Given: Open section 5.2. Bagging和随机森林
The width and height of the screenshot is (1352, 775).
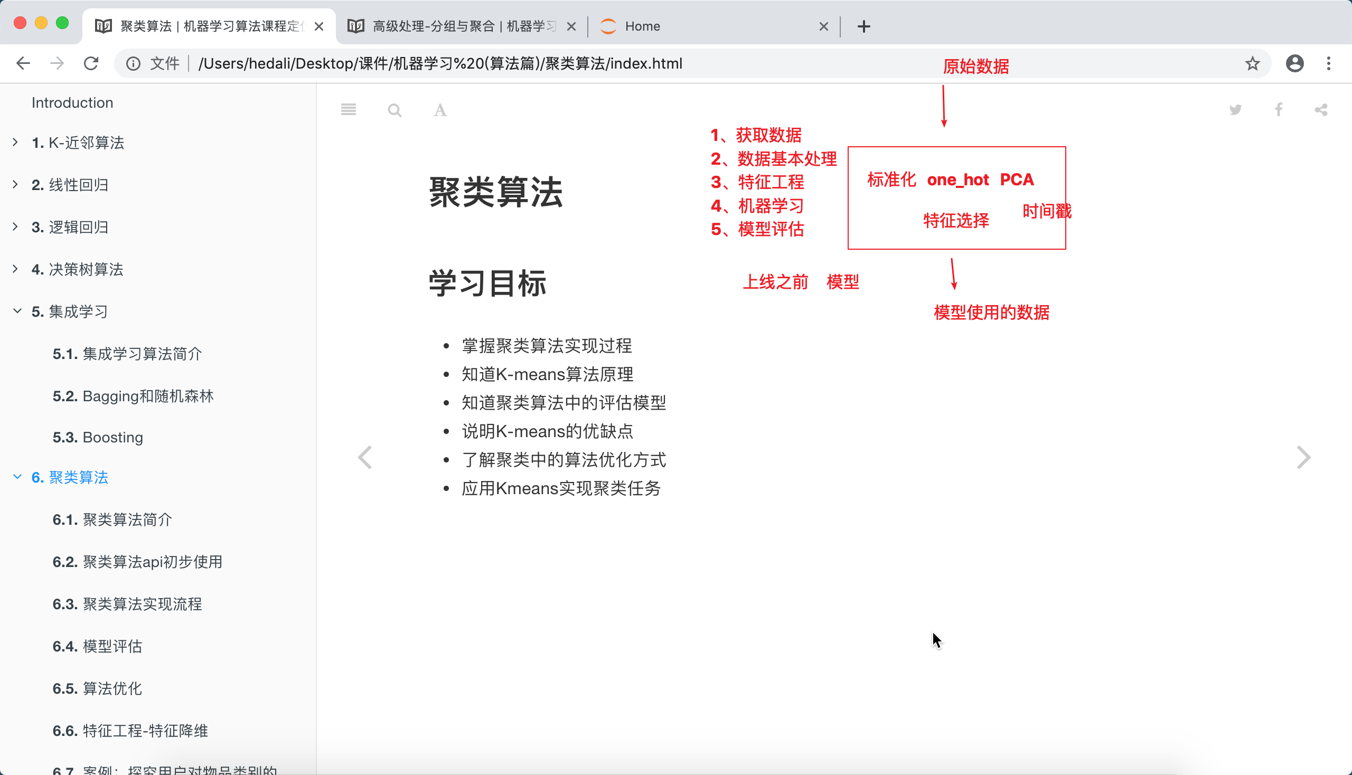Looking at the screenshot, I should (133, 396).
